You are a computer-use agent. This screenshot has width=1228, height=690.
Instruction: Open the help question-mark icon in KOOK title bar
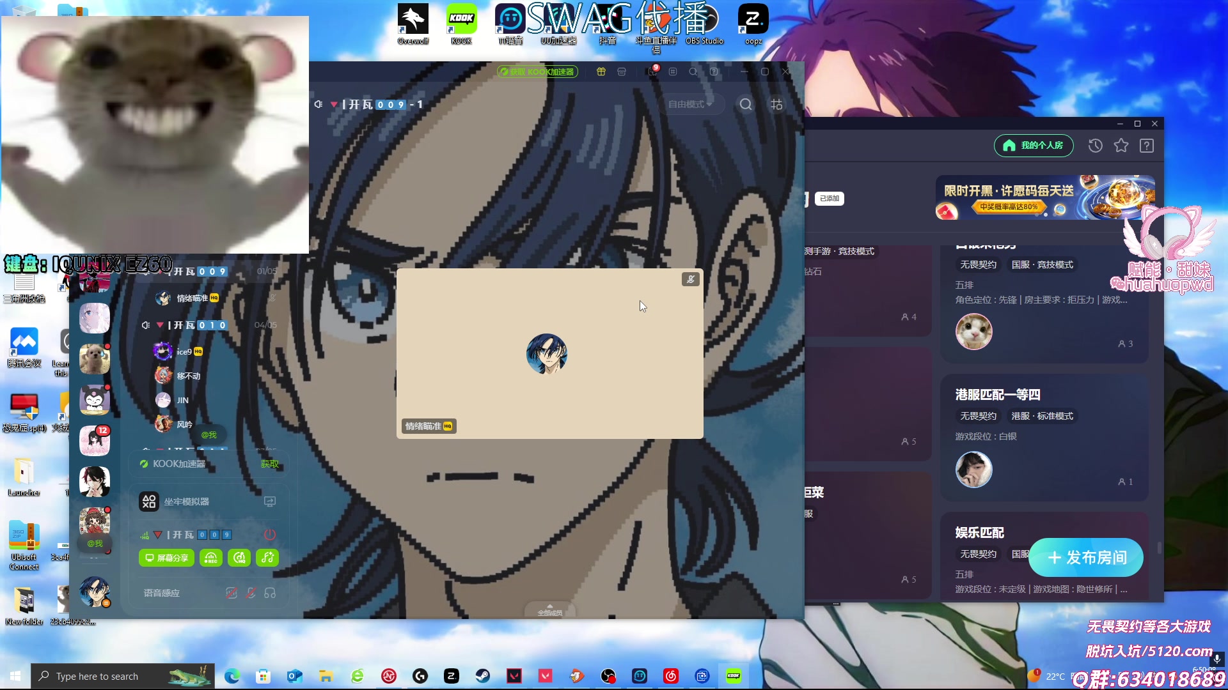tap(714, 72)
